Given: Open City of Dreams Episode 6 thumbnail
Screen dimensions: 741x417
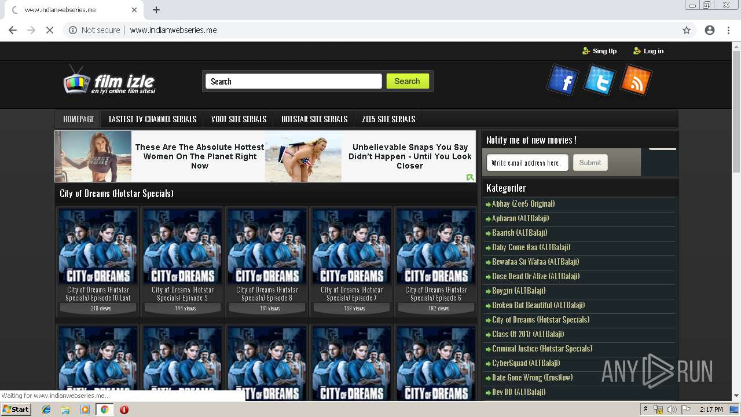Looking at the screenshot, I should click(x=436, y=246).
